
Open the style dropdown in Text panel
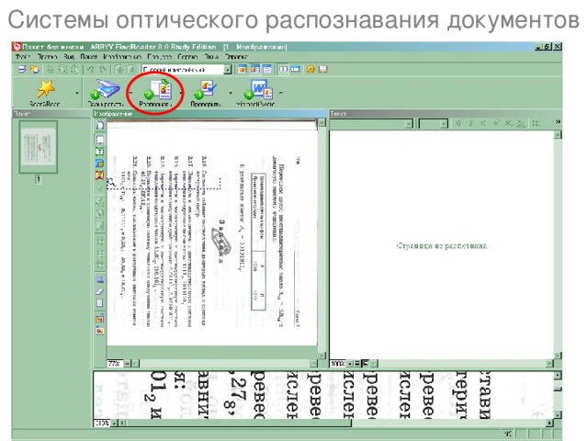(409, 124)
